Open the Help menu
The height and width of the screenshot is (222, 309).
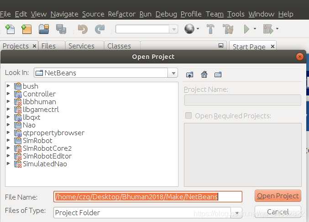(286, 14)
